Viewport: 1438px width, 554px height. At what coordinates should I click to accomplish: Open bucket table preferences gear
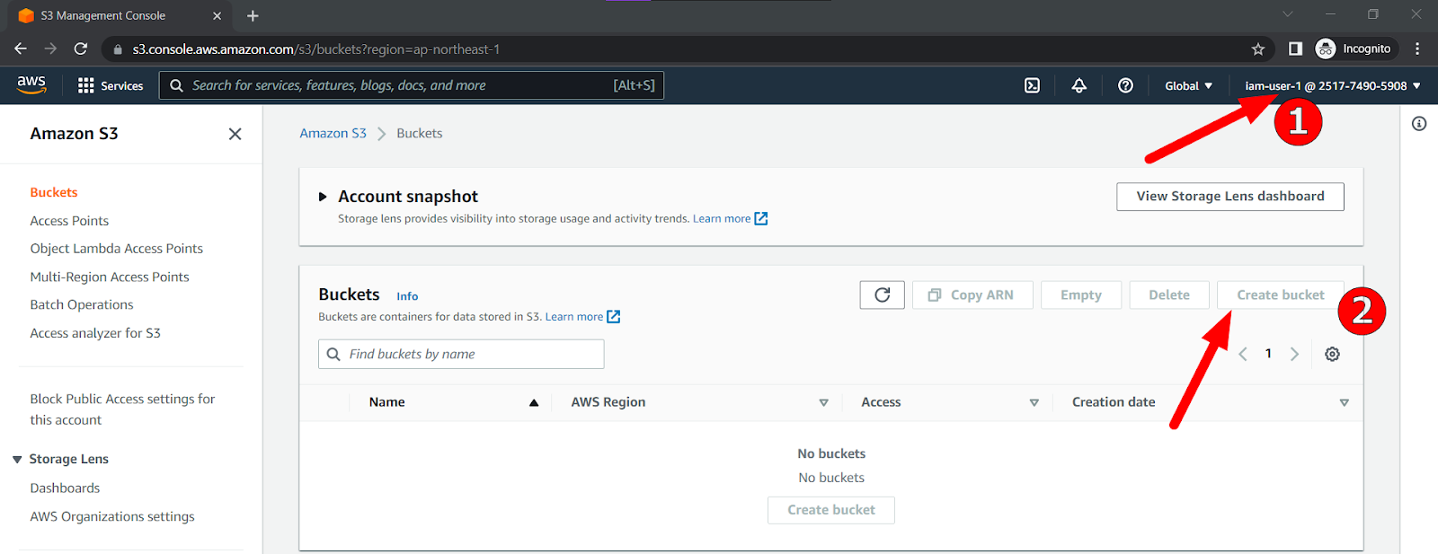(1332, 354)
